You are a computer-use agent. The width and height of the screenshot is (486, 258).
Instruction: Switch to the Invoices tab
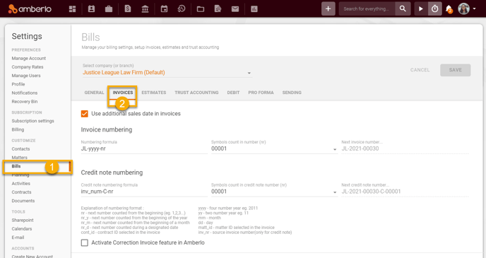coord(123,93)
